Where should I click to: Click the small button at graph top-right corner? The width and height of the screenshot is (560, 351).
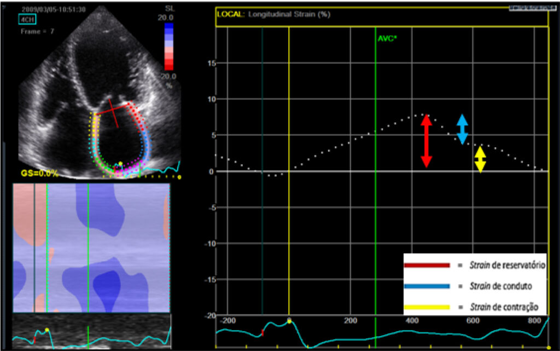(527, 8)
